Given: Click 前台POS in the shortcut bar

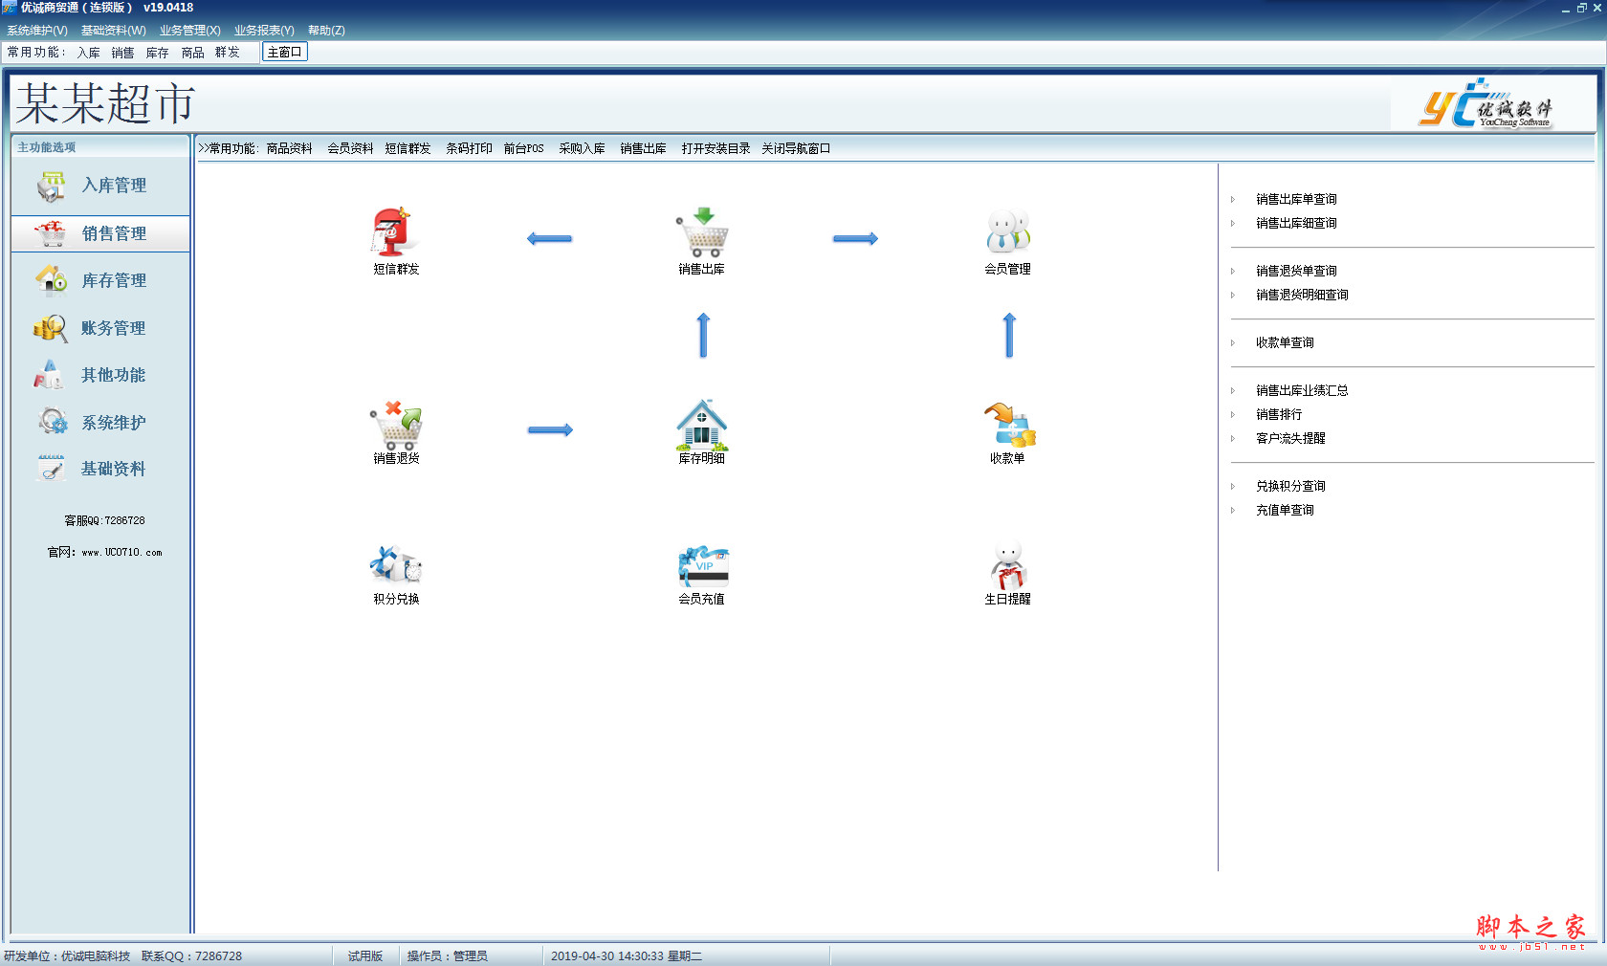Looking at the screenshot, I should 523,148.
